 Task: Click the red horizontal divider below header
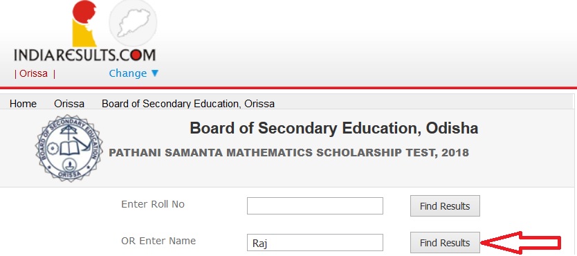tap(288, 88)
